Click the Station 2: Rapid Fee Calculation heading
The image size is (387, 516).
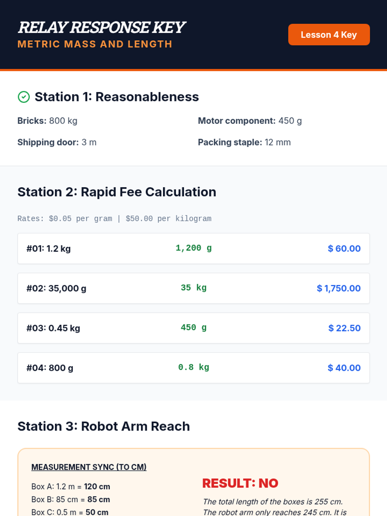click(x=117, y=192)
